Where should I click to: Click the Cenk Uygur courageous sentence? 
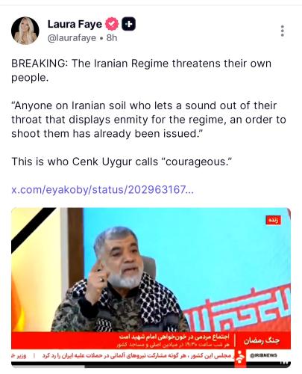pos(122,162)
